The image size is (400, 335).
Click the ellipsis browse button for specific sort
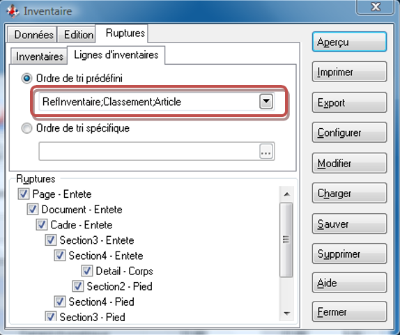(x=266, y=151)
